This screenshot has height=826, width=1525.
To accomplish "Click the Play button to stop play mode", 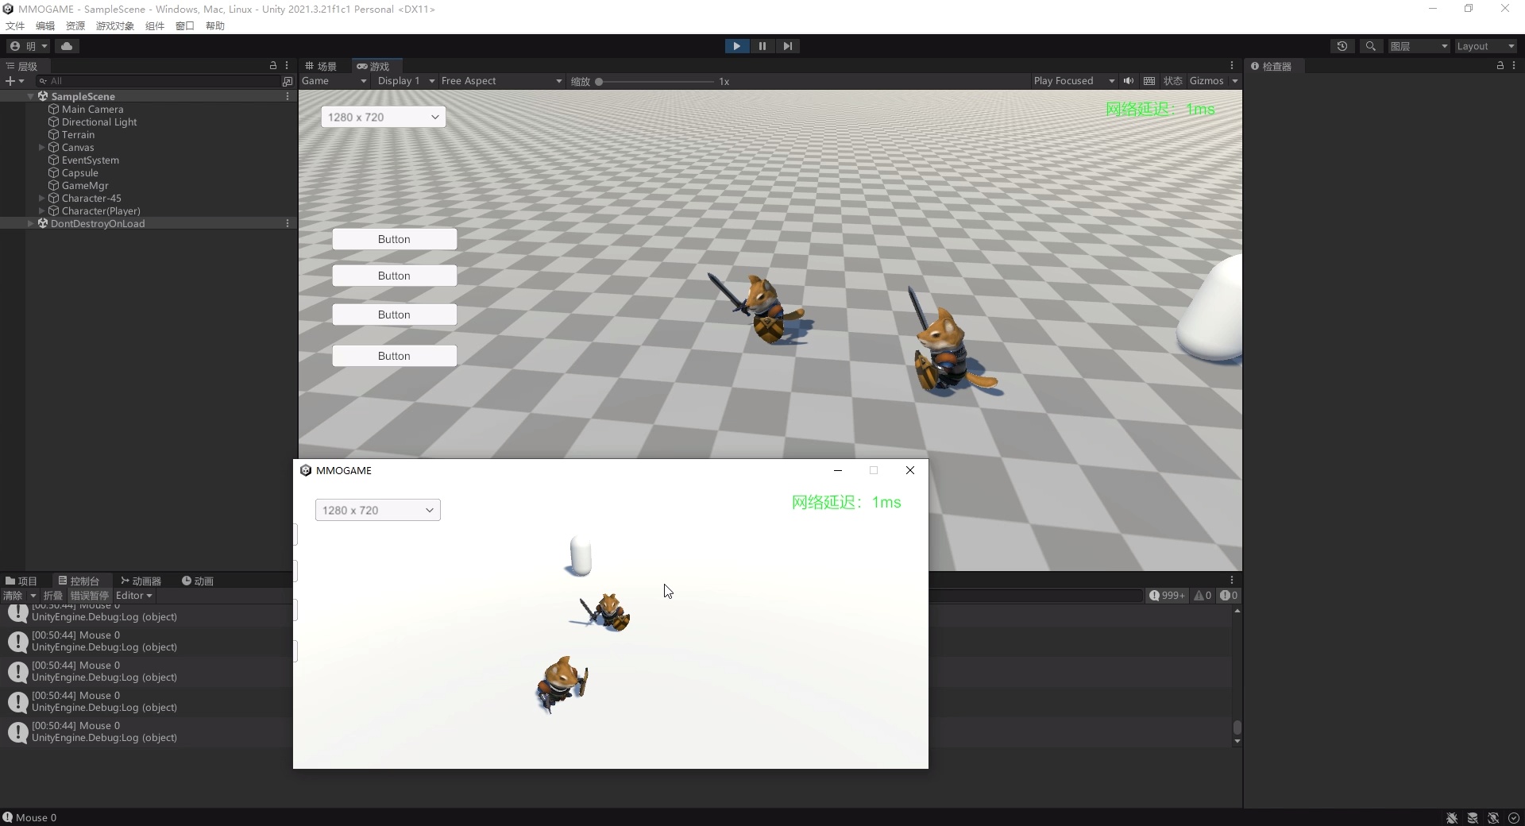I will tap(737, 46).
